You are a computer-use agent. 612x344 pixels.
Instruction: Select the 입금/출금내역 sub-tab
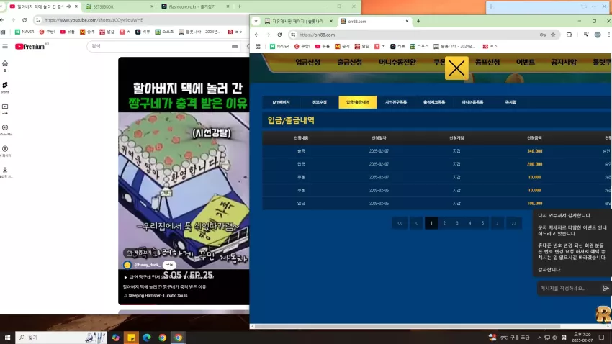358,102
